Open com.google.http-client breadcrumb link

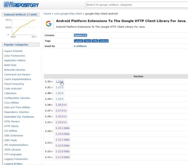pyautogui.click(x=68, y=14)
